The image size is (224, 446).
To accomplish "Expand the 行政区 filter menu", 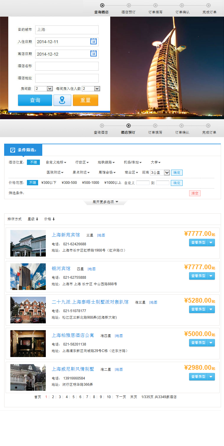I will [x=82, y=162].
